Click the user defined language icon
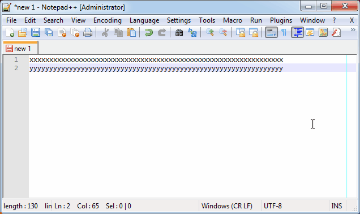The height and width of the screenshot is (214, 360). tap(310, 32)
